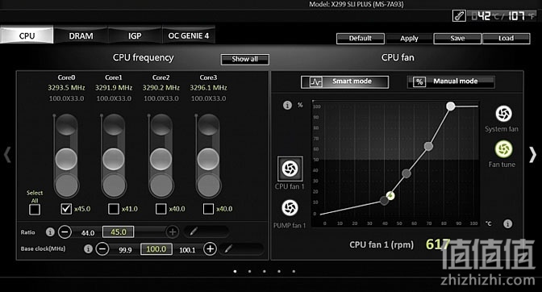Decrease Base clock with minus button

click(102, 248)
